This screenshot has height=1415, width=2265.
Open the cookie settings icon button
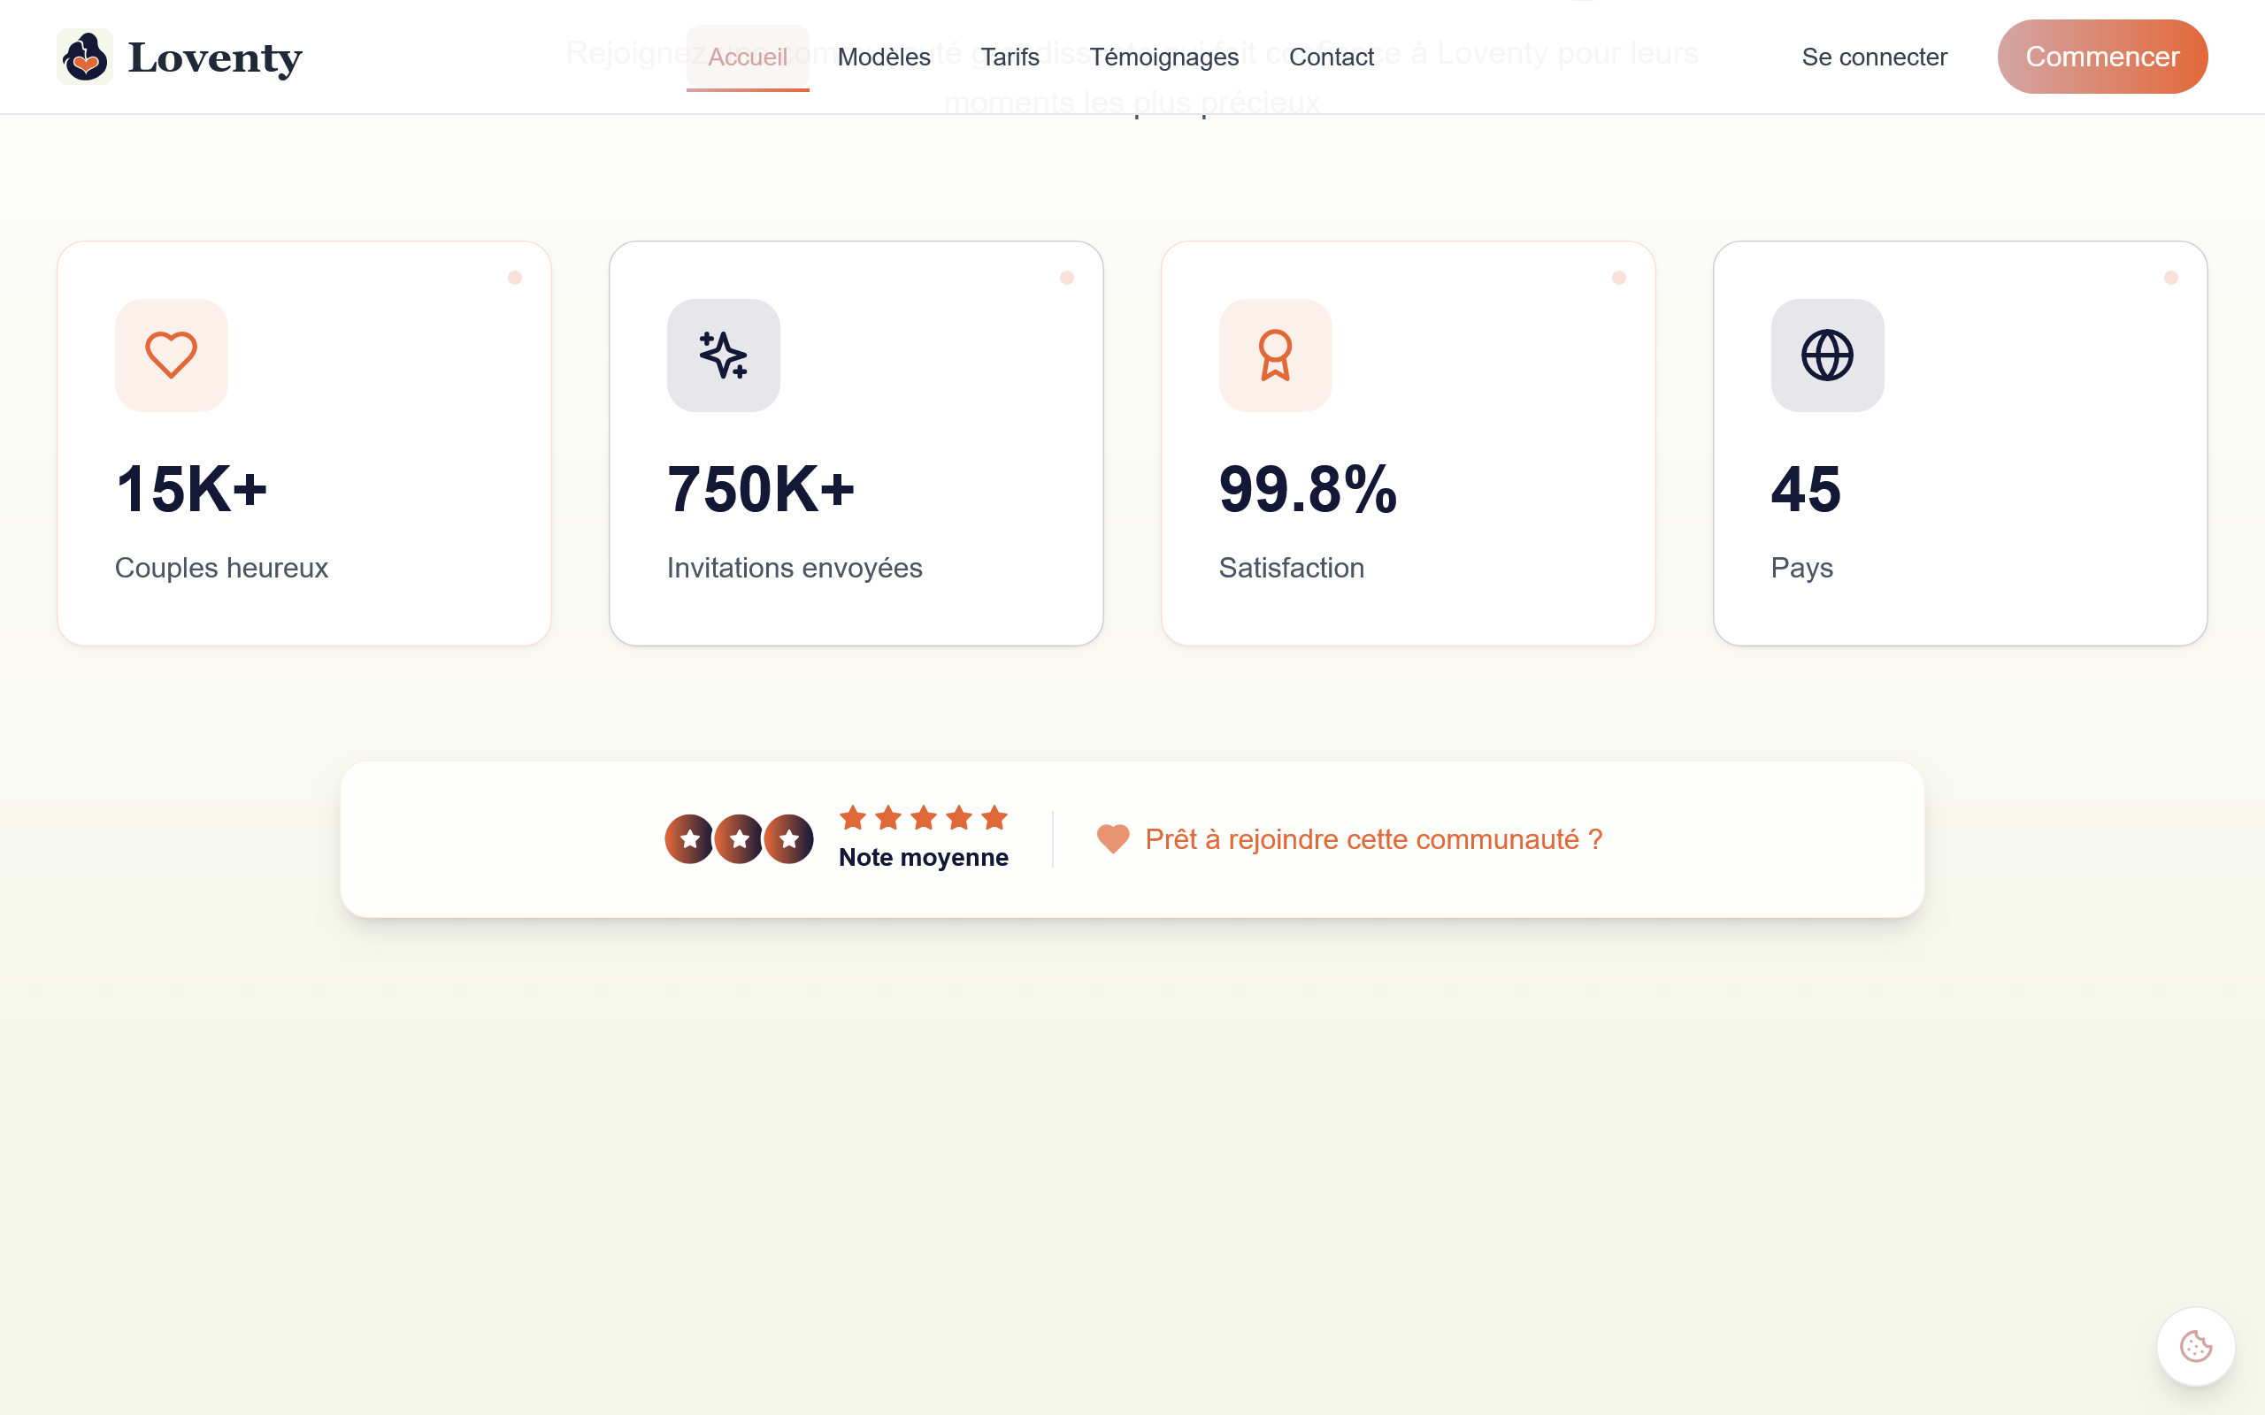(x=2195, y=1347)
